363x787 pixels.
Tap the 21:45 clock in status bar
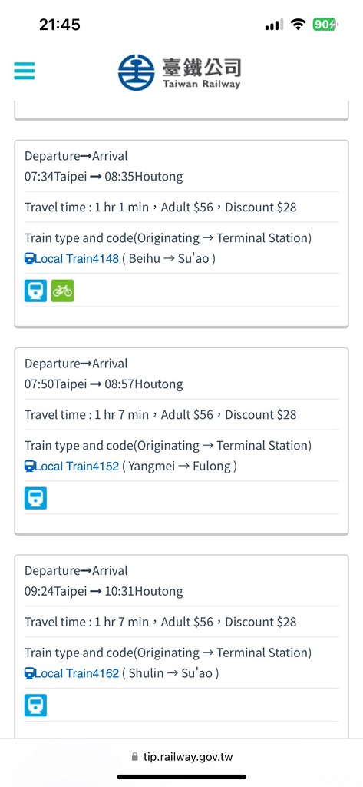60,24
